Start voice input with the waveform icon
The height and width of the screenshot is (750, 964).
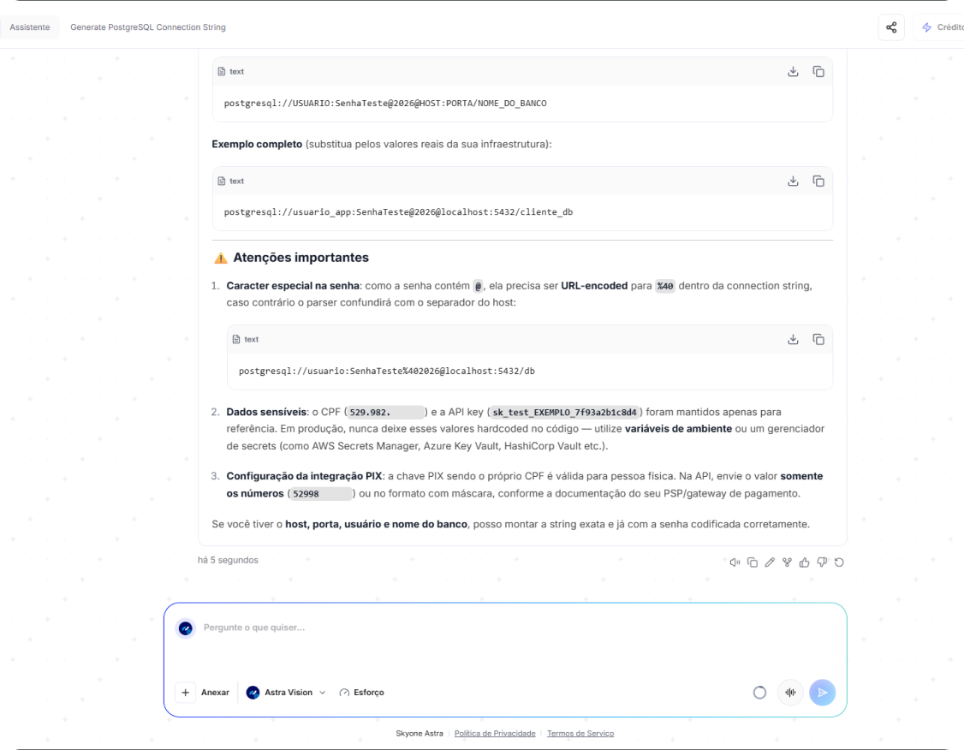[x=790, y=693]
